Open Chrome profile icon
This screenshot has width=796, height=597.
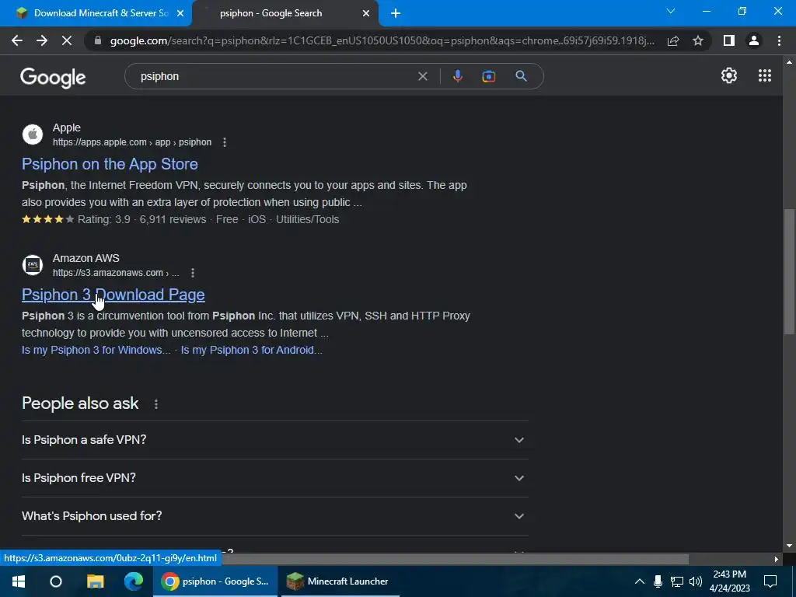coord(754,40)
